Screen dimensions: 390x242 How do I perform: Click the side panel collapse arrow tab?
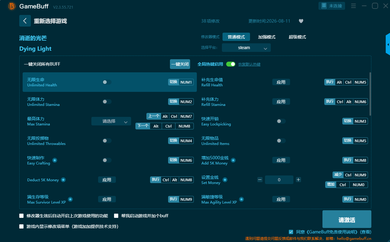pyautogui.click(x=388, y=44)
